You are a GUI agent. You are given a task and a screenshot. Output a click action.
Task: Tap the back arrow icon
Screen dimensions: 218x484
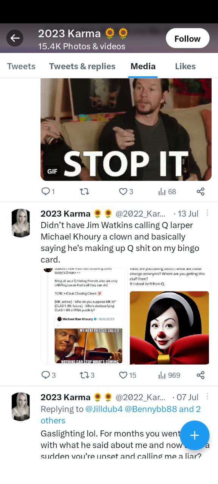pyautogui.click(x=15, y=38)
